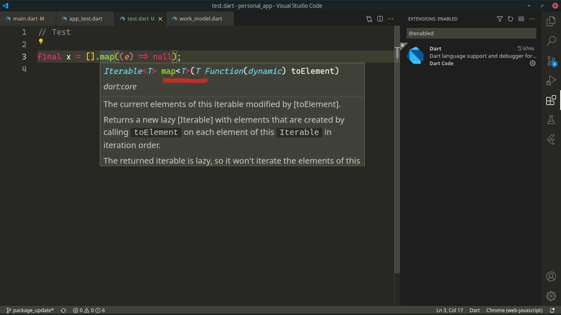The image size is (561, 315).
Task: Open the Extensions view icon
Action: tap(551, 100)
